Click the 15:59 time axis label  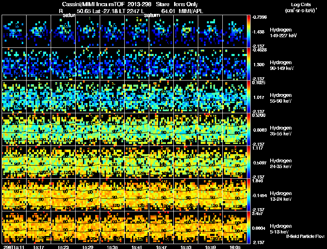(x=211, y=247)
